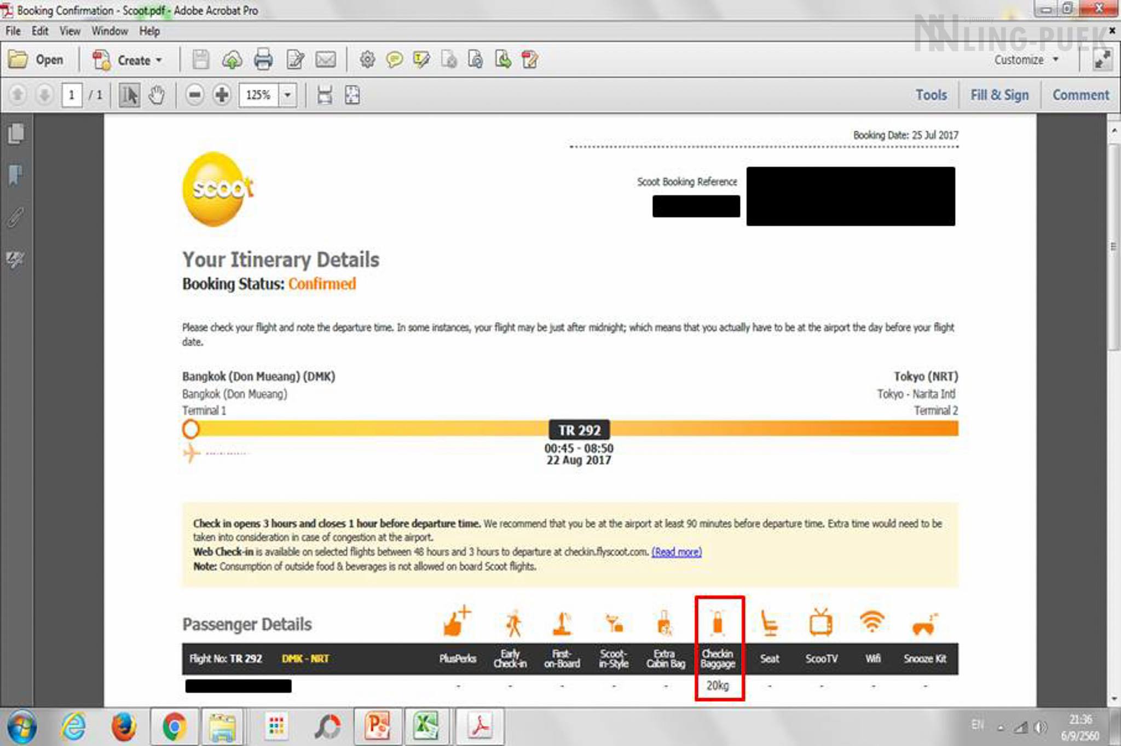Click the upload to cloud icon
The height and width of the screenshot is (746, 1121).
(x=232, y=60)
